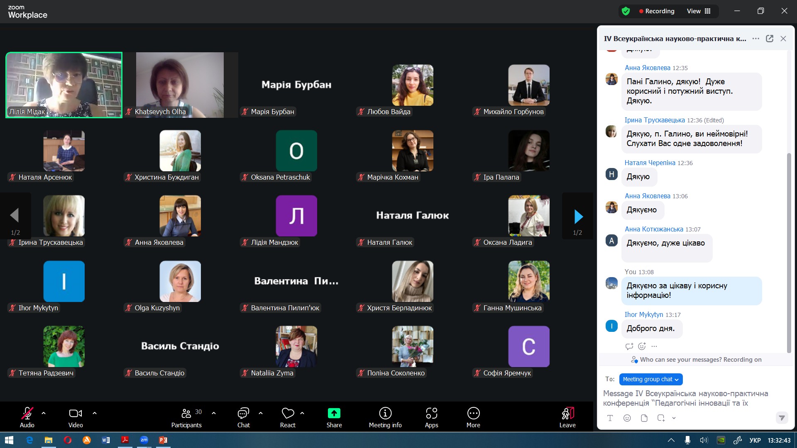This screenshot has width=797, height=448.
Task: Open emoji picker in chat compose bar
Action: point(627,418)
